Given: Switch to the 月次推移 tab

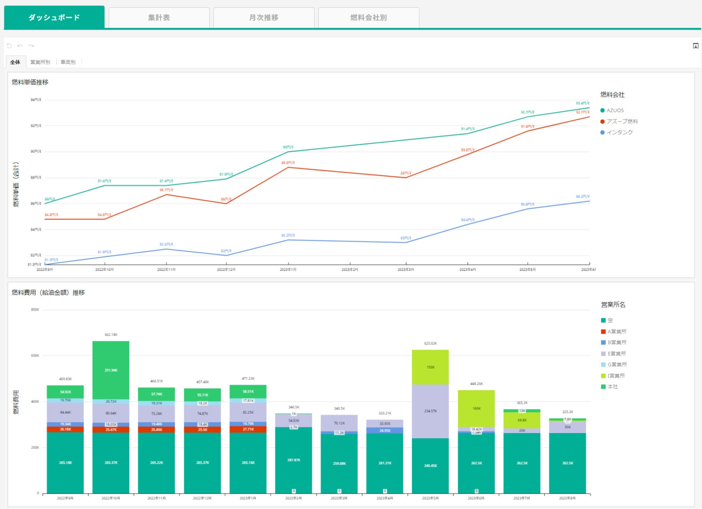Looking at the screenshot, I should coord(264,18).
